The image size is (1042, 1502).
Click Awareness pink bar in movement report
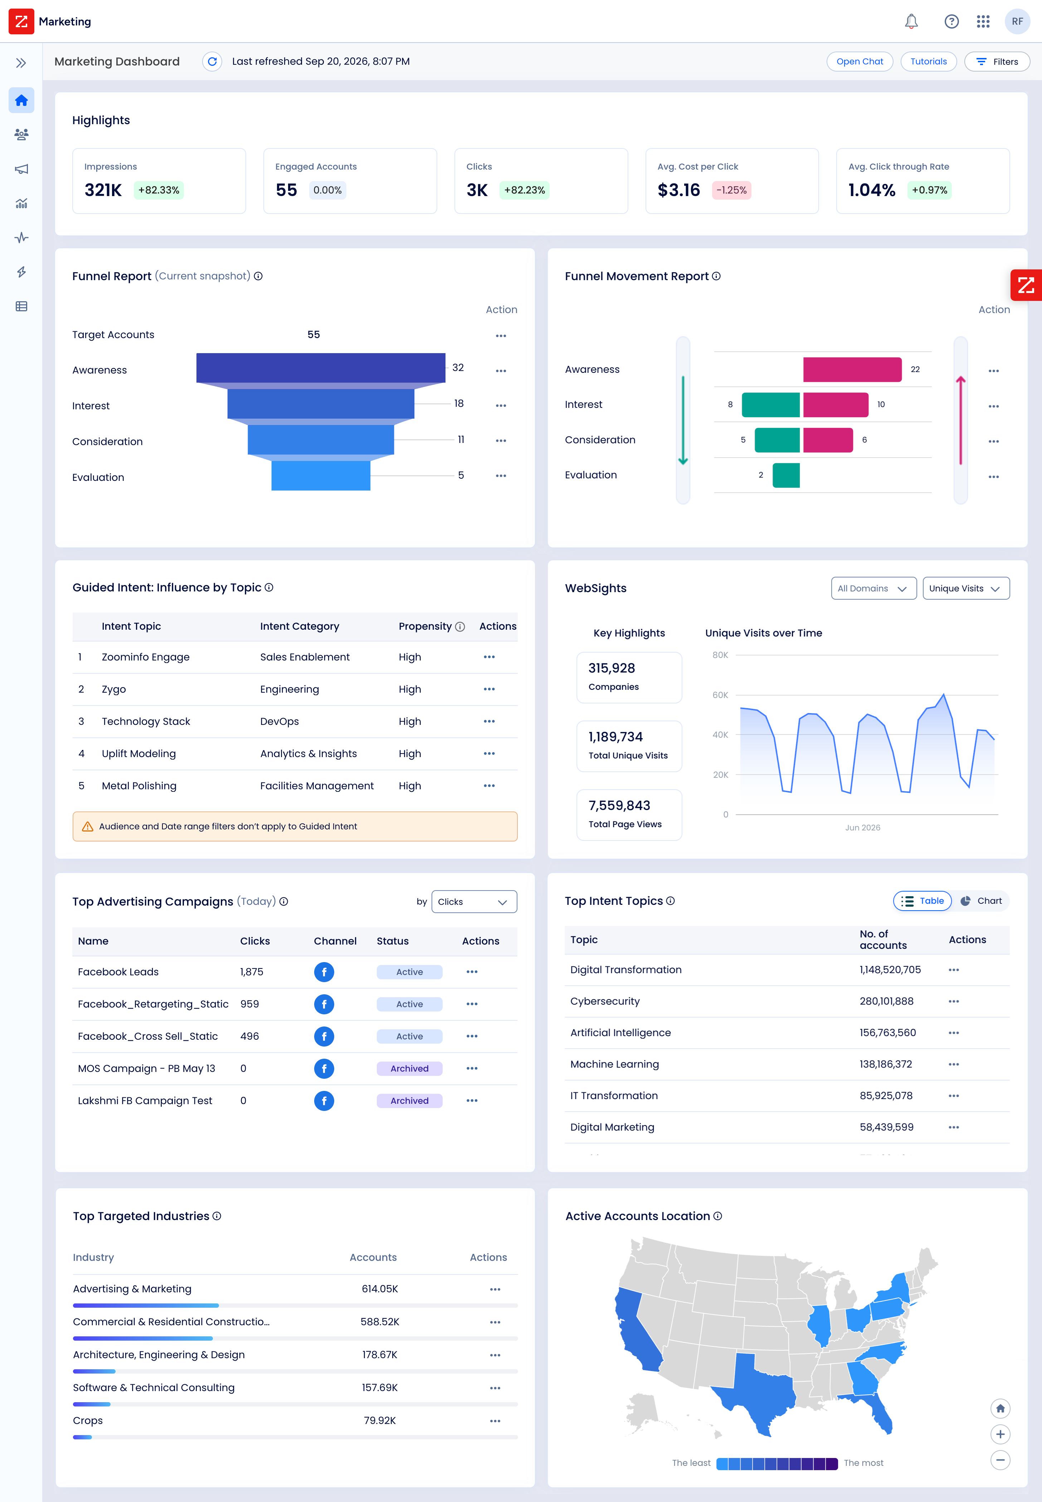[852, 370]
